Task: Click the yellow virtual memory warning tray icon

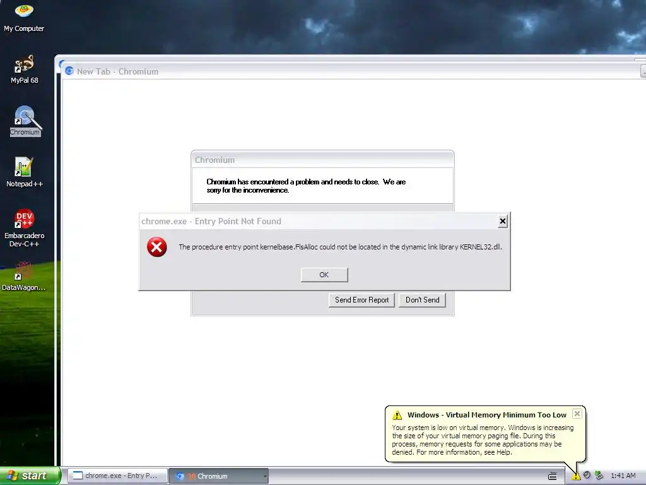Action: click(x=575, y=476)
